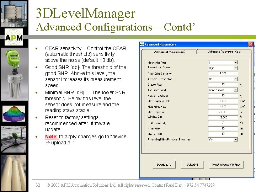Image resolution: width=256 pixels, height=192 pixels.
Task: Click the colorful 3D surface map image
Action: click(14, 114)
